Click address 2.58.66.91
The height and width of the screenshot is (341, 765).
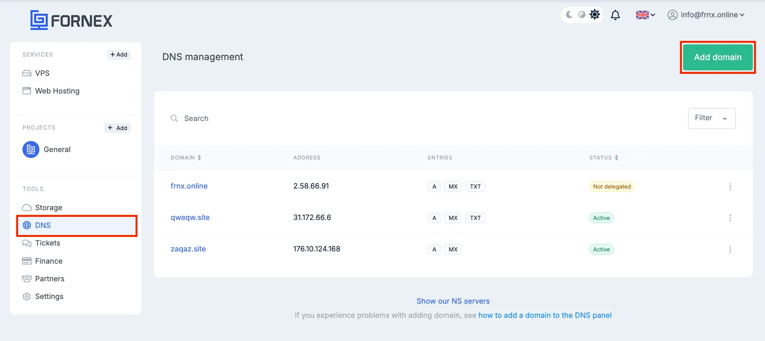pyautogui.click(x=311, y=186)
